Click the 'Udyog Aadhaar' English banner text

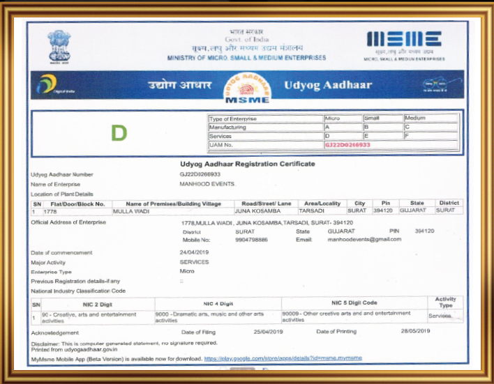[x=328, y=86]
